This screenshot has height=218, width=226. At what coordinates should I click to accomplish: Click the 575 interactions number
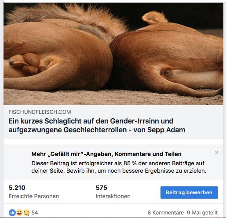click(x=102, y=188)
